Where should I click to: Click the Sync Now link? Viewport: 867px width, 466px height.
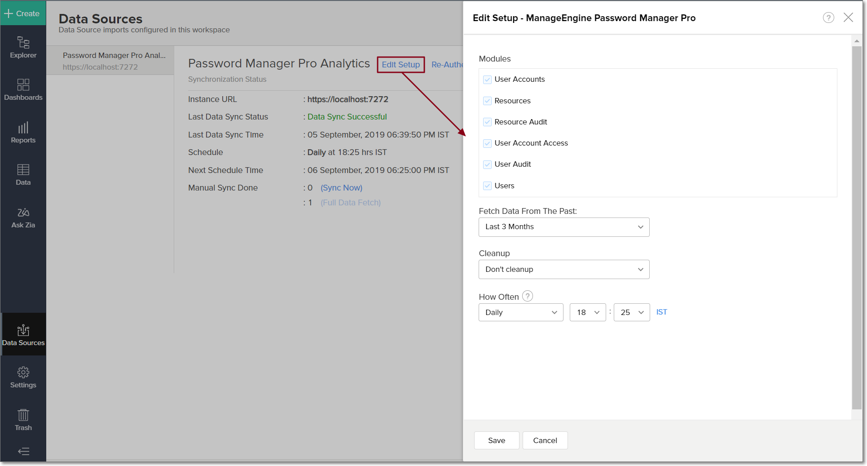coord(341,188)
